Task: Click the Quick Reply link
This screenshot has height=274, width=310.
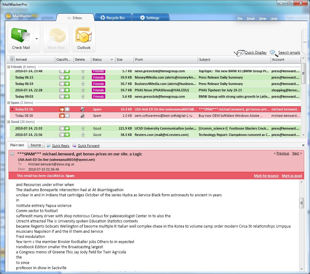Action: pyautogui.click(x=60, y=146)
